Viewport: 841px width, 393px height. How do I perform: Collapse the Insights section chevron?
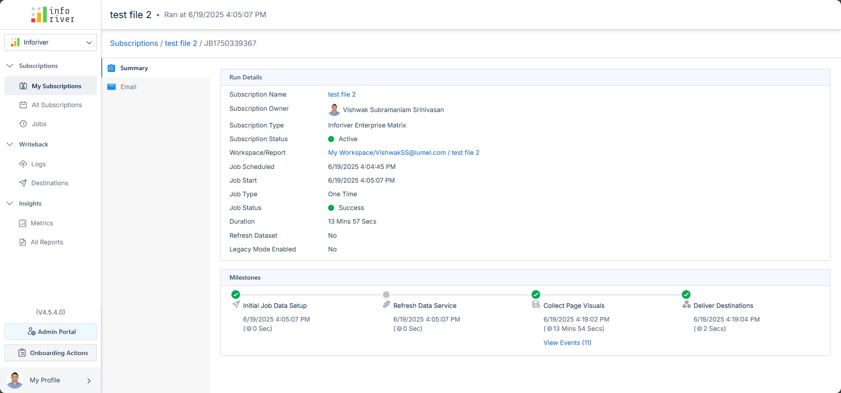pos(10,203)
